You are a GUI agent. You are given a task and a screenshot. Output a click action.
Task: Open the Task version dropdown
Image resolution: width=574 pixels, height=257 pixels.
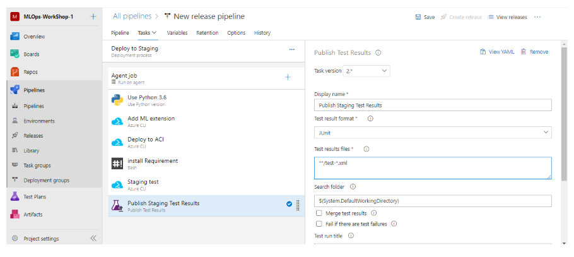point(368,71)
